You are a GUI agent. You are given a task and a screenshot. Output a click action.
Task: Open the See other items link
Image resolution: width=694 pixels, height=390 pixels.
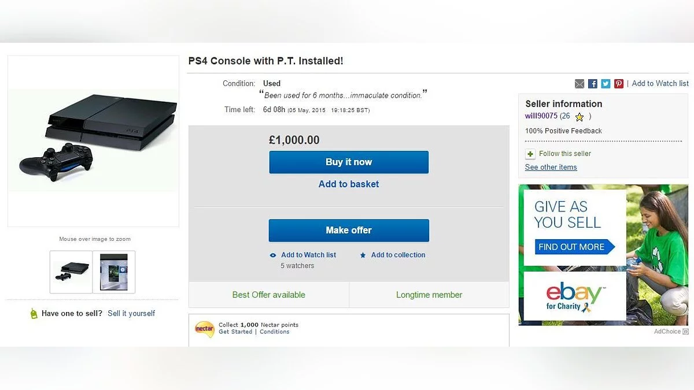pos(551,168)
